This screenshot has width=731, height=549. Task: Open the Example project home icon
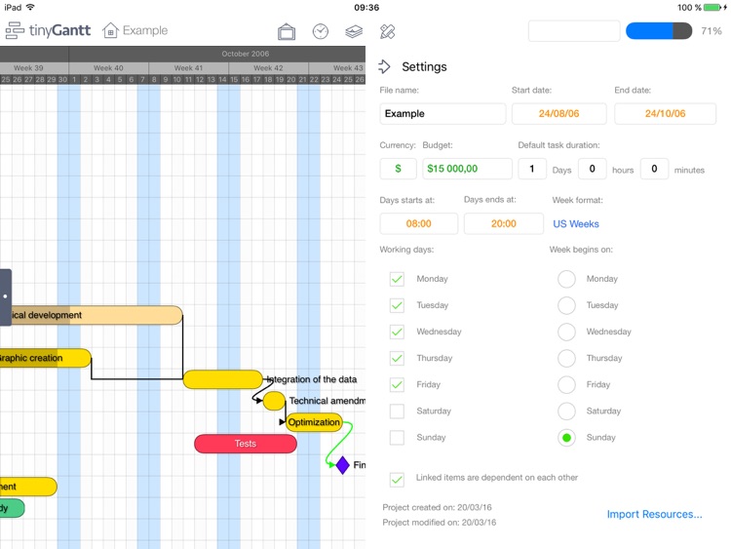tap(111, 31)
